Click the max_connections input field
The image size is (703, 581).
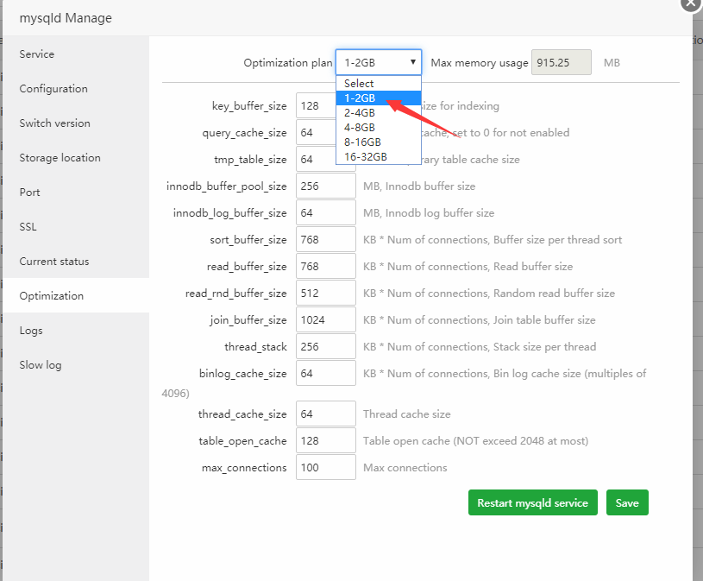pos(325,467)
